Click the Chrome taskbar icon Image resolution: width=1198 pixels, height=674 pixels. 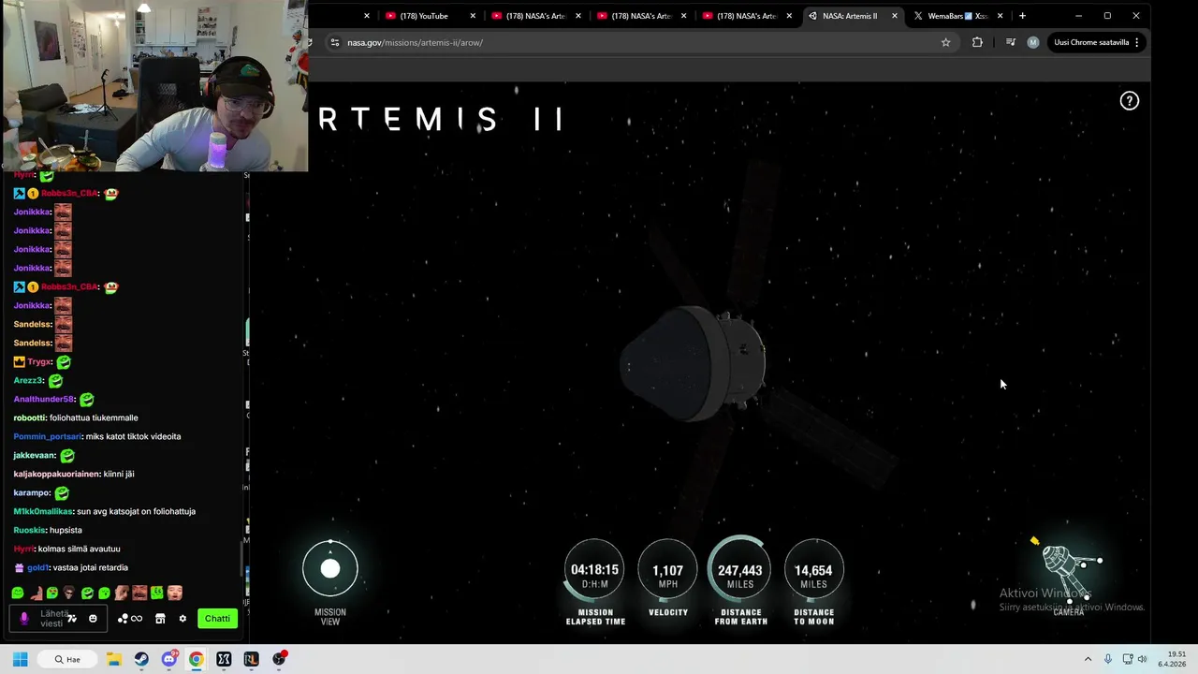(196, 659)
